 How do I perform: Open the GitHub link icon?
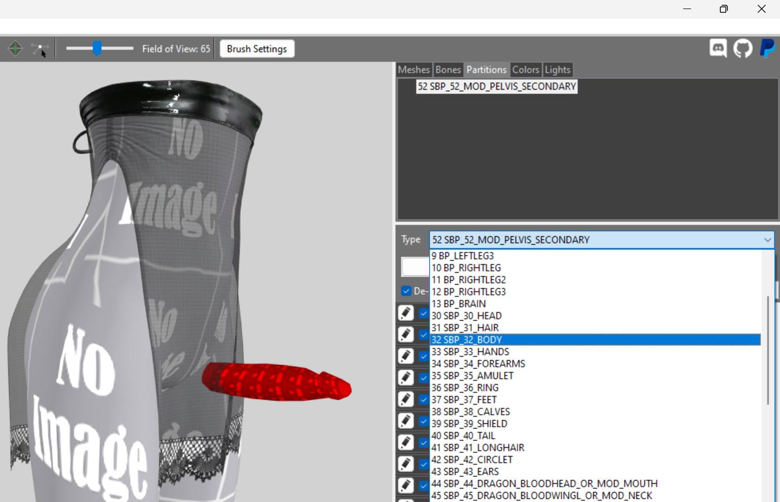click(743, 48)
